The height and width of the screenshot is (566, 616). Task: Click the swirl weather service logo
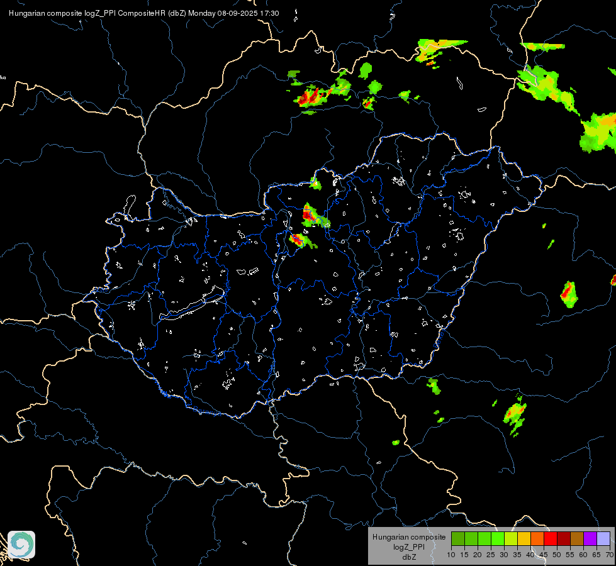(21, 545)
